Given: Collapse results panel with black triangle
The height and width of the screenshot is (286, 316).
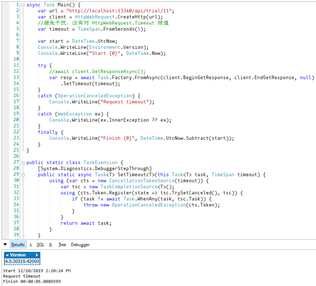Looking at the screenshot, I should click(x=5, y=244).
